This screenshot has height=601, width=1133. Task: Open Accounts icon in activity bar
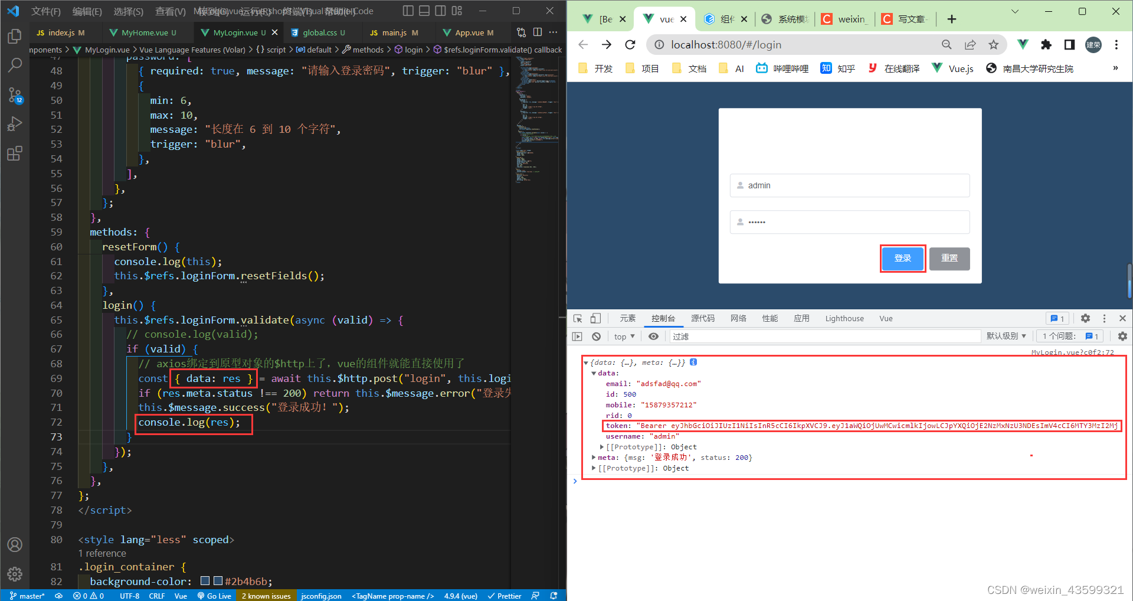pyautogui.click(x=15, y=544)
